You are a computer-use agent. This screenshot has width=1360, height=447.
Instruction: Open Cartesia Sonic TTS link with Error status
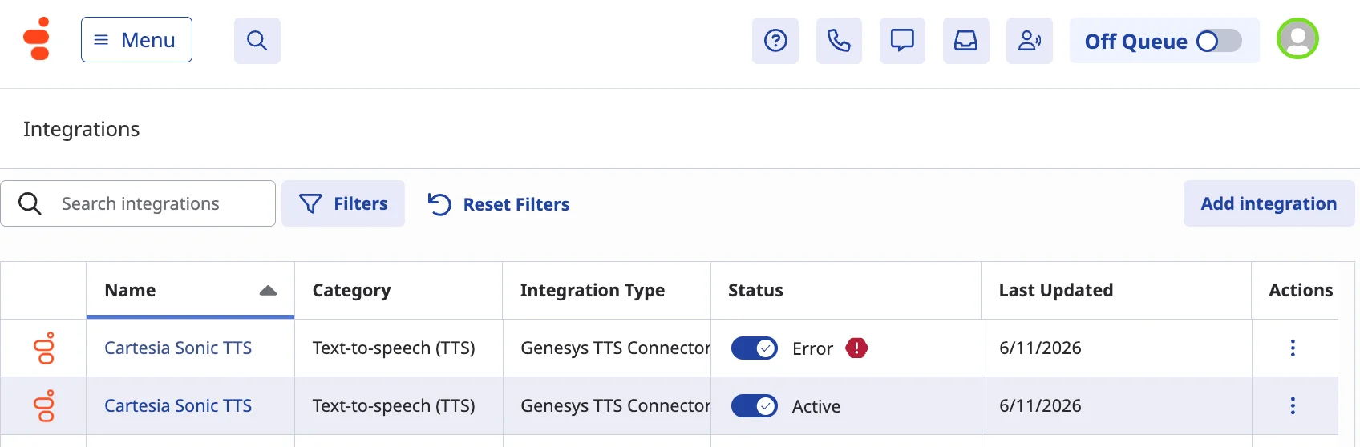178,348
